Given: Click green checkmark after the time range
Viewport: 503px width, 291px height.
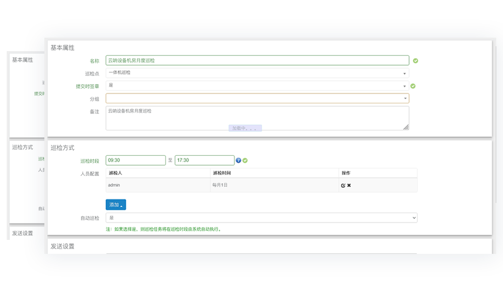Looking at the screenshot, I should click(x=245, y=160).
